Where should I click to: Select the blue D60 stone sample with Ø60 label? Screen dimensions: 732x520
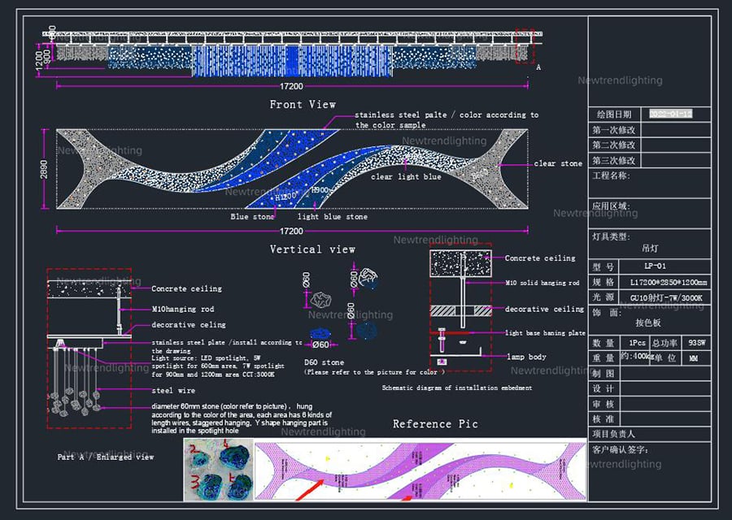click(320, 334)
